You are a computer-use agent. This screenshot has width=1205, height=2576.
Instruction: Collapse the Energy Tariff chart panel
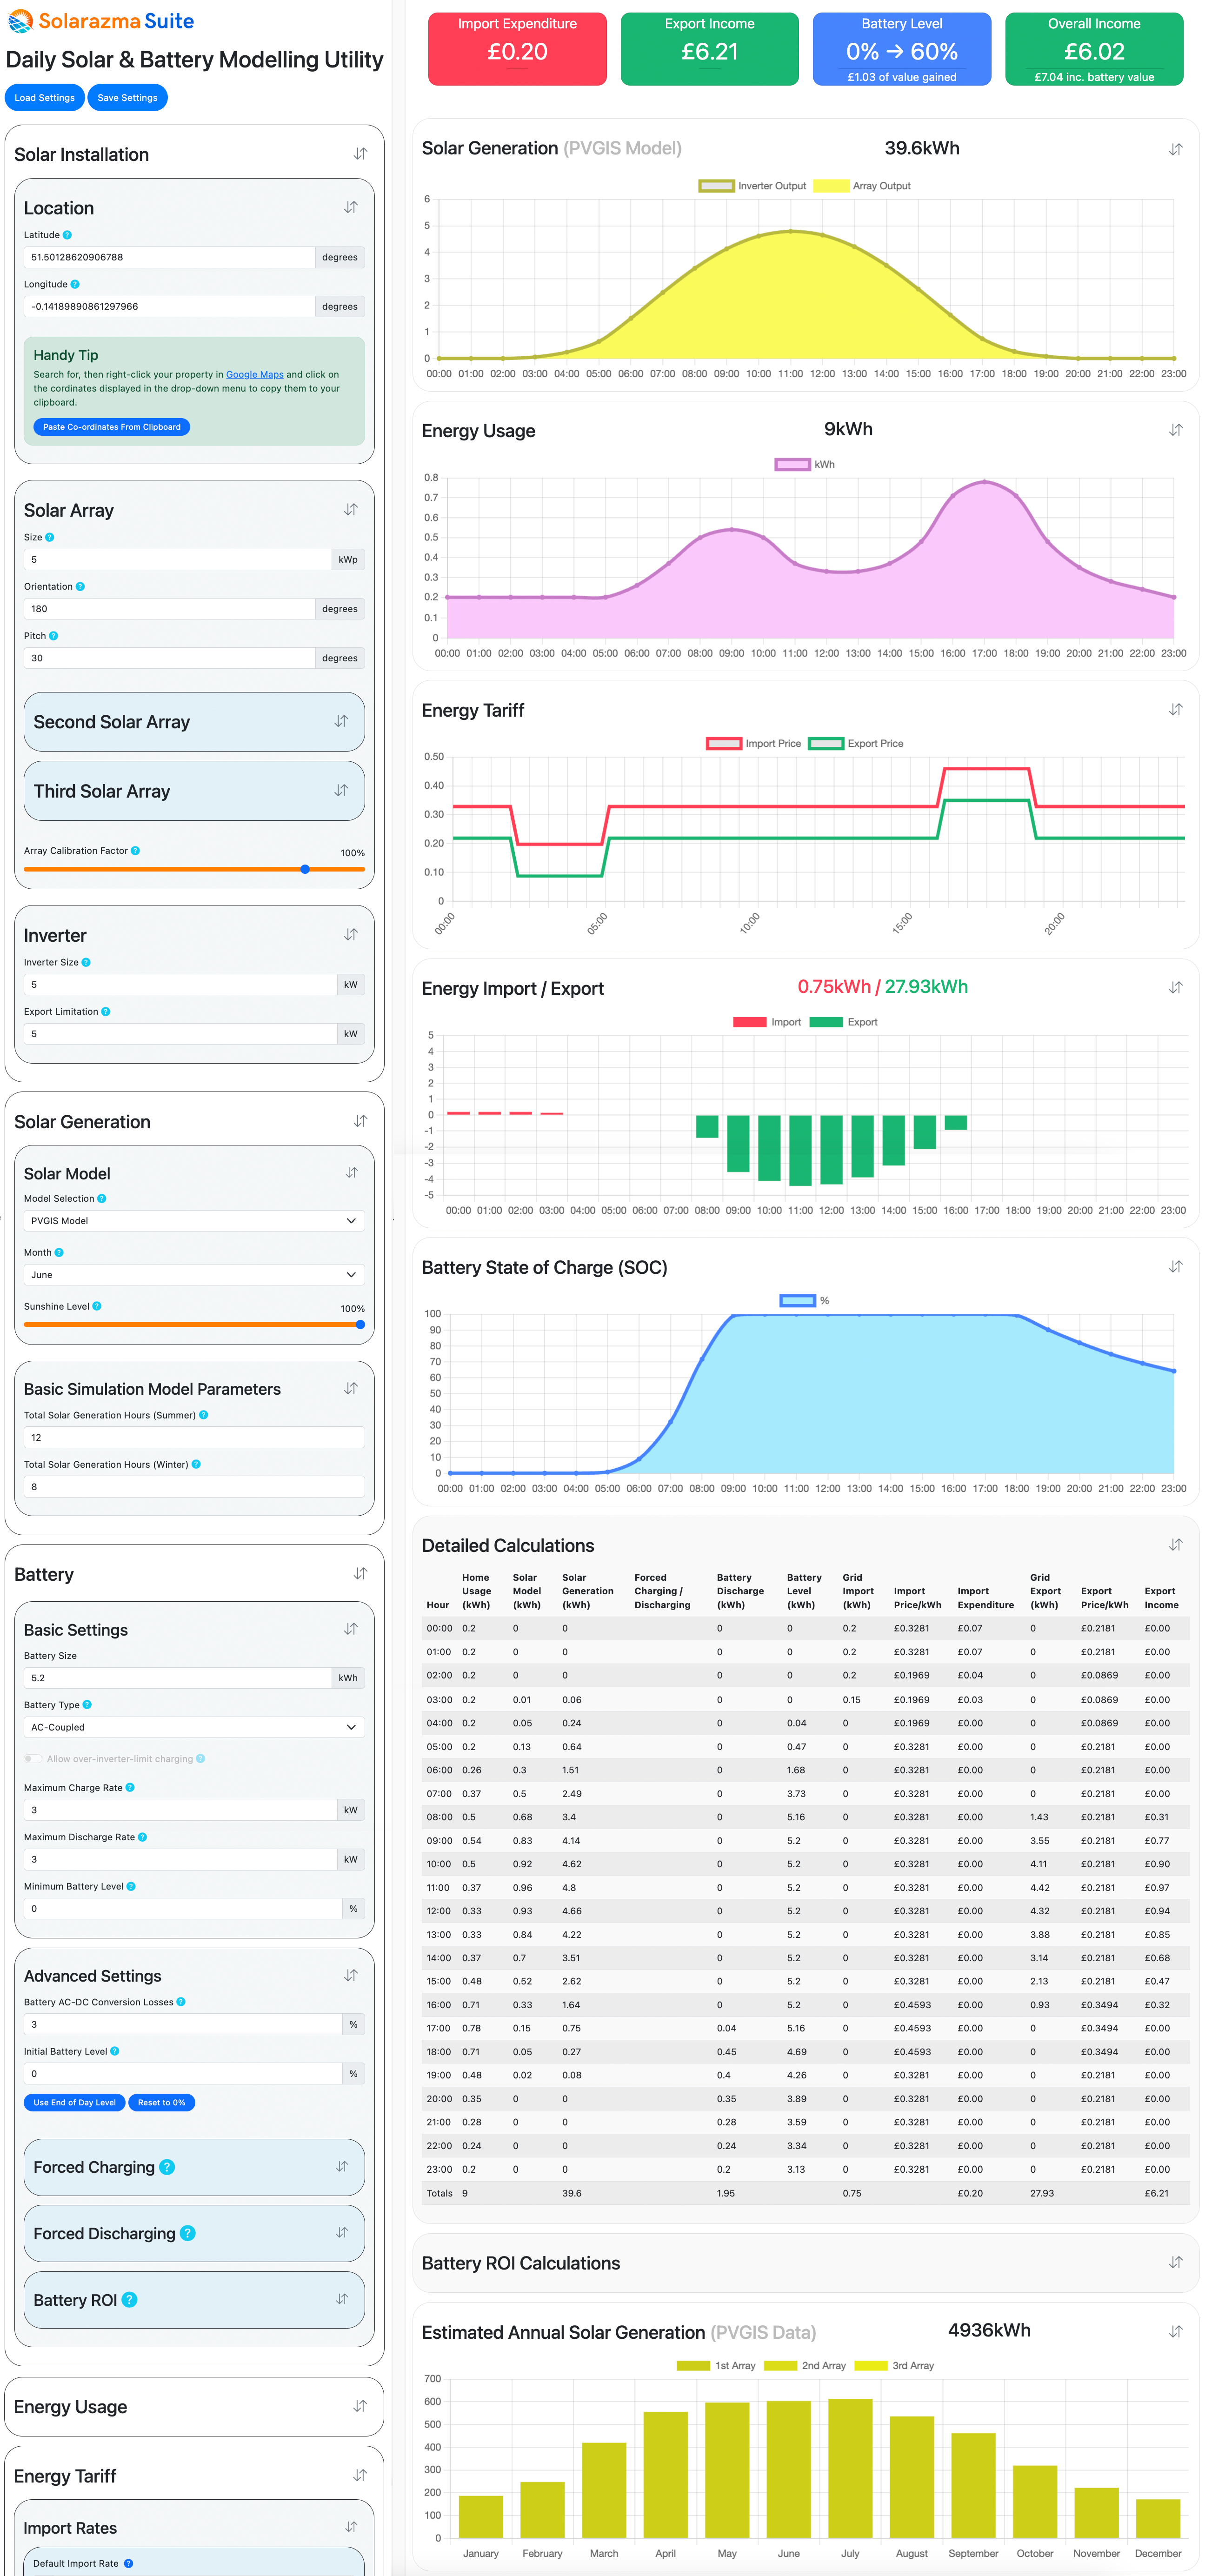point(1176,709)
